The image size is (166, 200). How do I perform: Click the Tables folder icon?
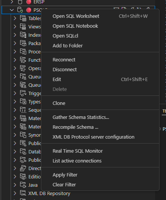click(23, 18)
